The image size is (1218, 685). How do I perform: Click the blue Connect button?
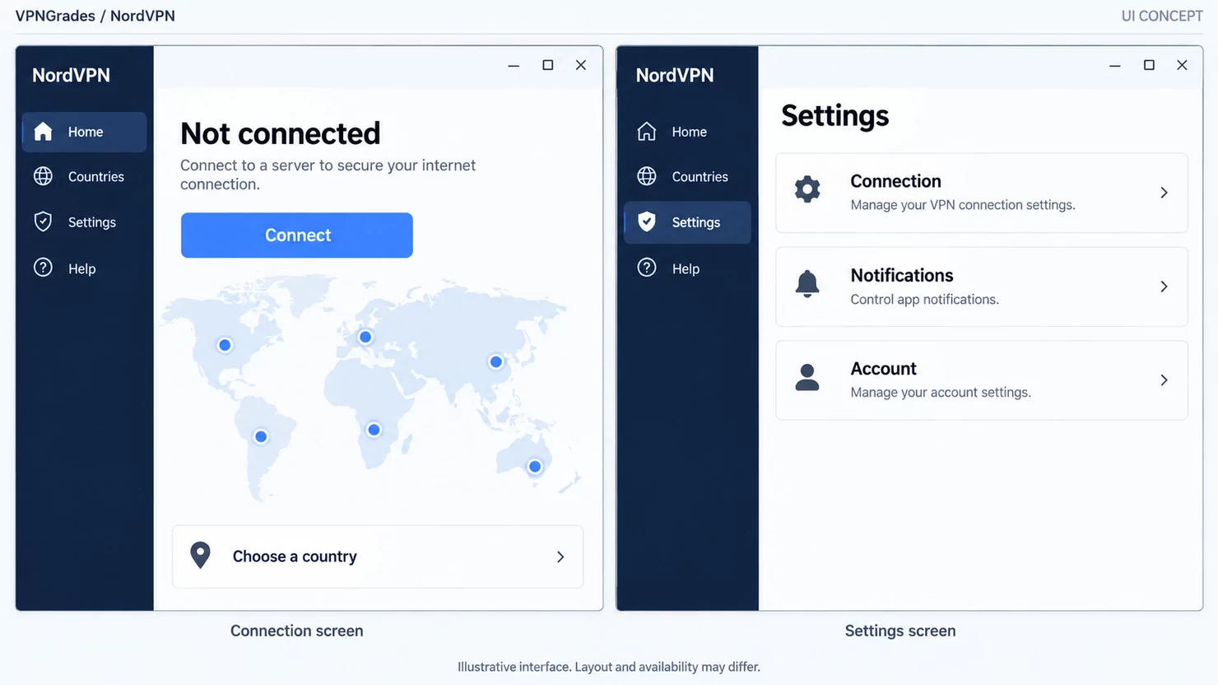297,235
